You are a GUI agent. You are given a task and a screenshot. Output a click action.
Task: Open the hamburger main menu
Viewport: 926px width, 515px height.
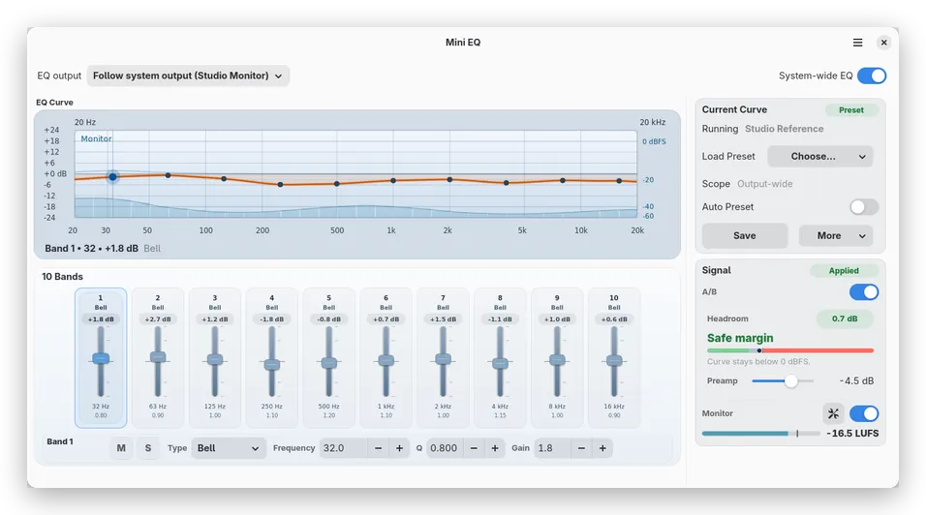coord(857,43)
